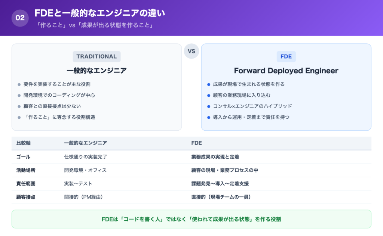Image resolution: width=383 pixels, height=236 pixels.
Task: Click the blue bullet beside 導入から運用・定着まで責任を持つ
Action: point(209,117)
